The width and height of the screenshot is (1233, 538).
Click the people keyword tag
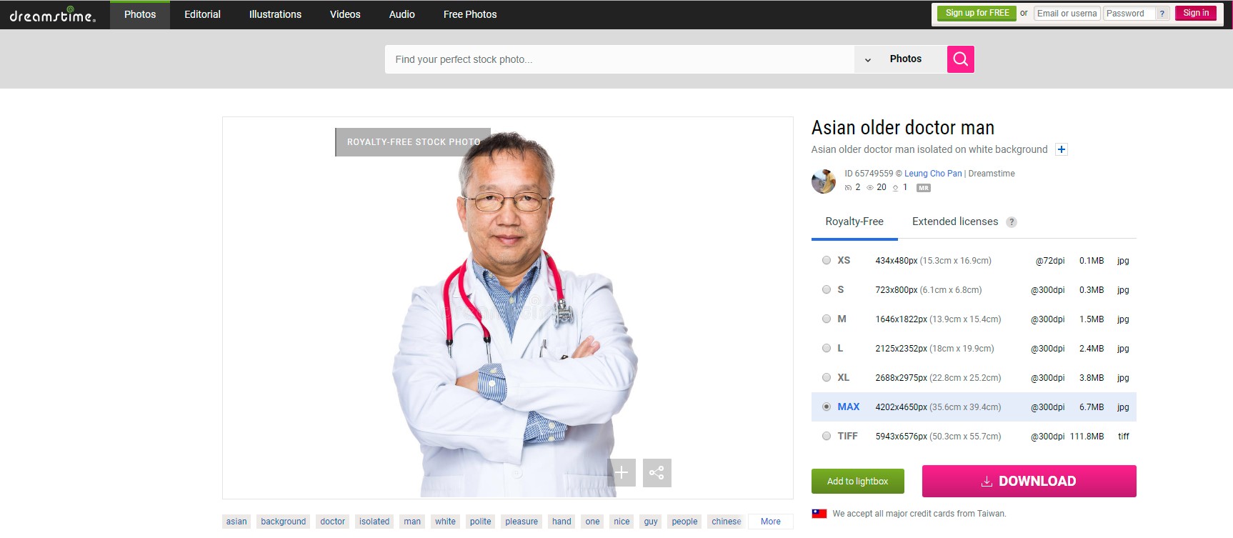coord(684,522)
